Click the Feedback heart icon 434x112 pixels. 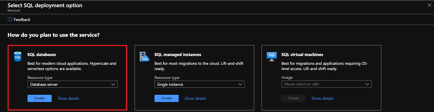point(10,19)
